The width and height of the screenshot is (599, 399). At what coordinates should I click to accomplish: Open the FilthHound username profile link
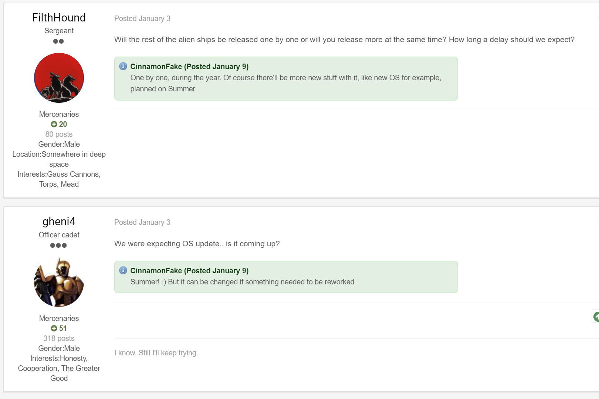tap(59, 17)
